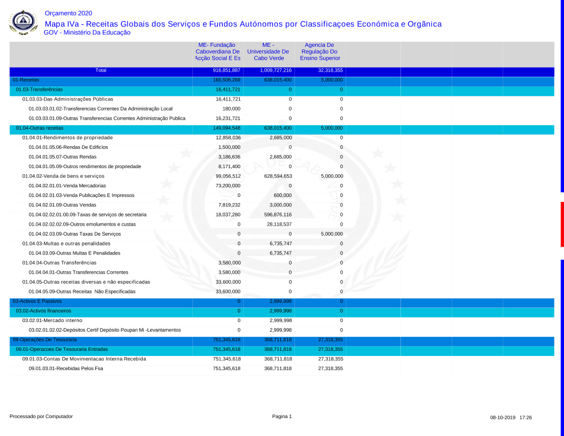Select the '09-Operações De Tesouraria' section row
564x436 pixels.
click(45, 340)
